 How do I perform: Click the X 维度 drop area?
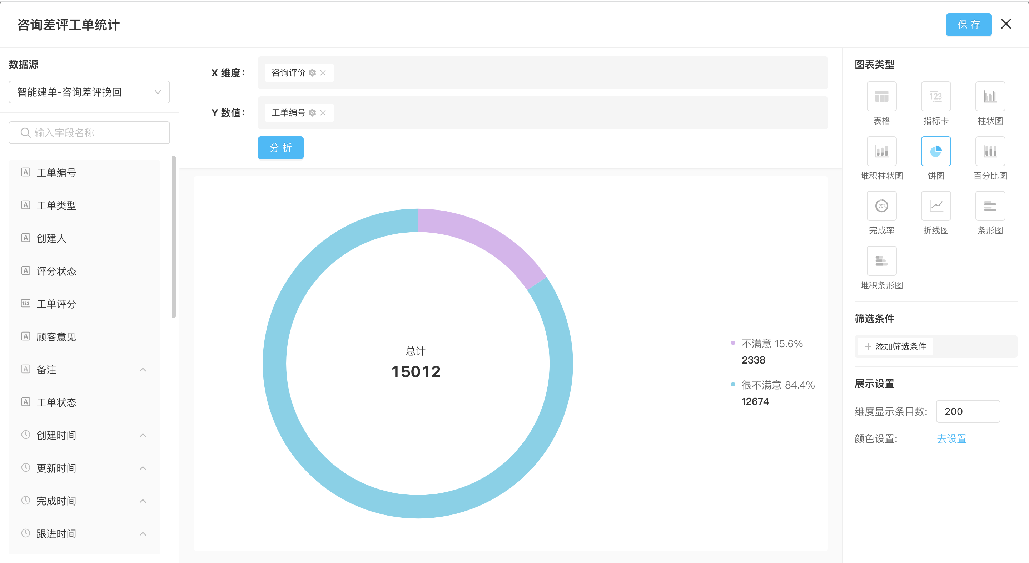pos(543,73)
